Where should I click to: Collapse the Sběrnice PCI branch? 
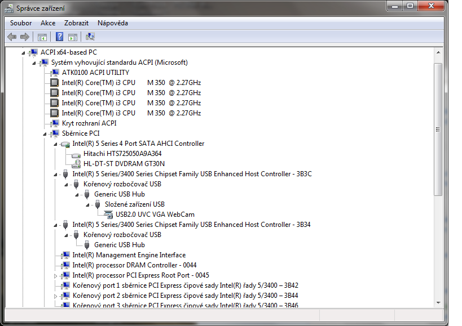(45, 134)
